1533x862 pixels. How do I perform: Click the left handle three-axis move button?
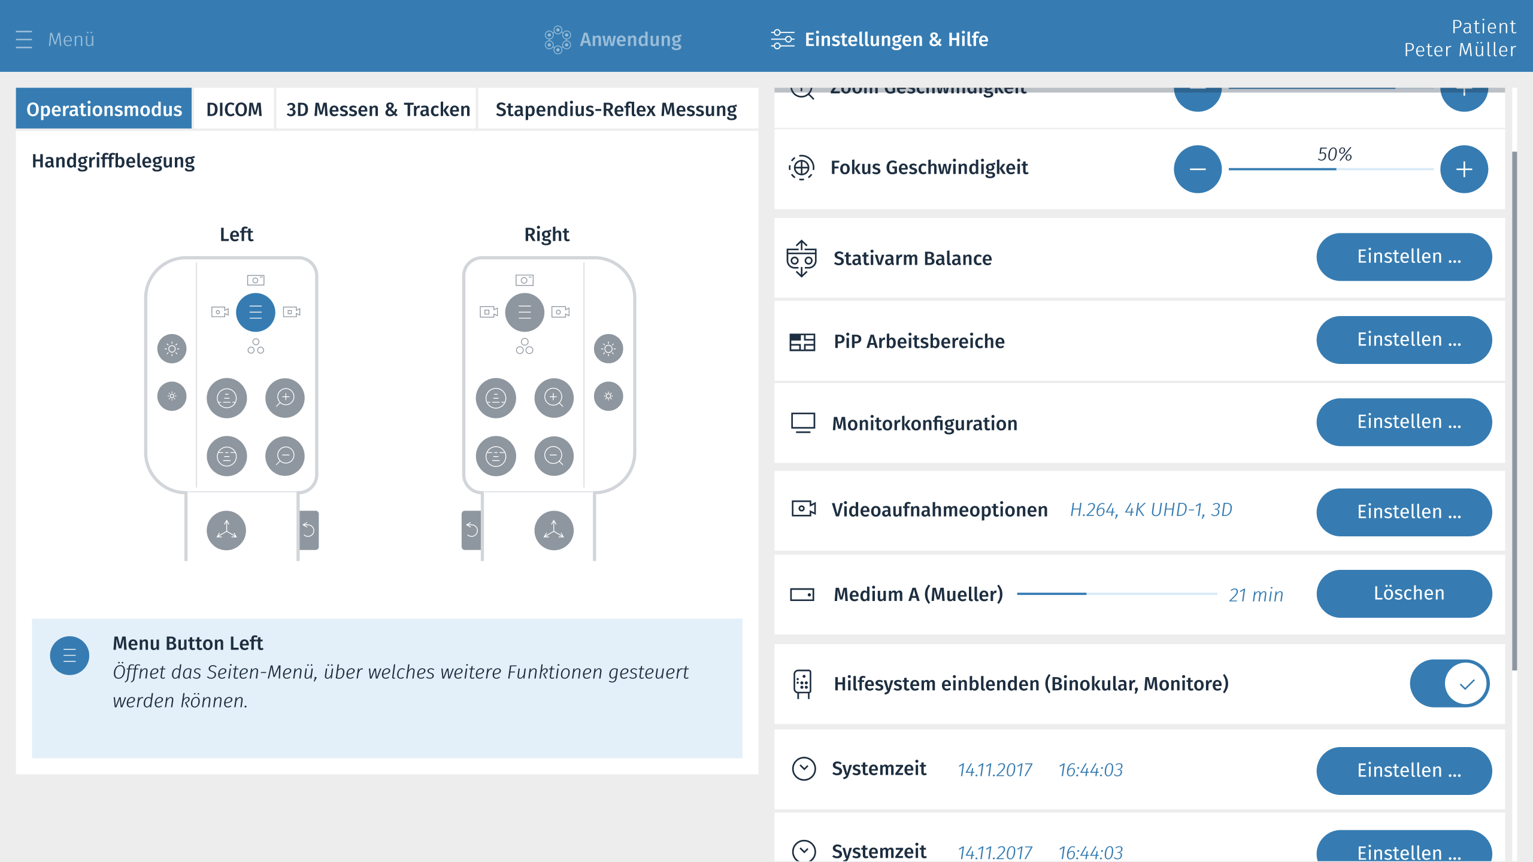point(226,530)
